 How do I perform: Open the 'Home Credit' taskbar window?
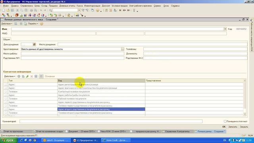pos(115,140)
